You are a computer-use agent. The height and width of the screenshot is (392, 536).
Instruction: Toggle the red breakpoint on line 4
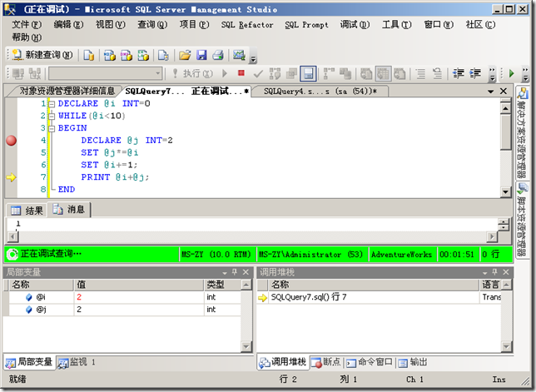(x=11, y=141)
